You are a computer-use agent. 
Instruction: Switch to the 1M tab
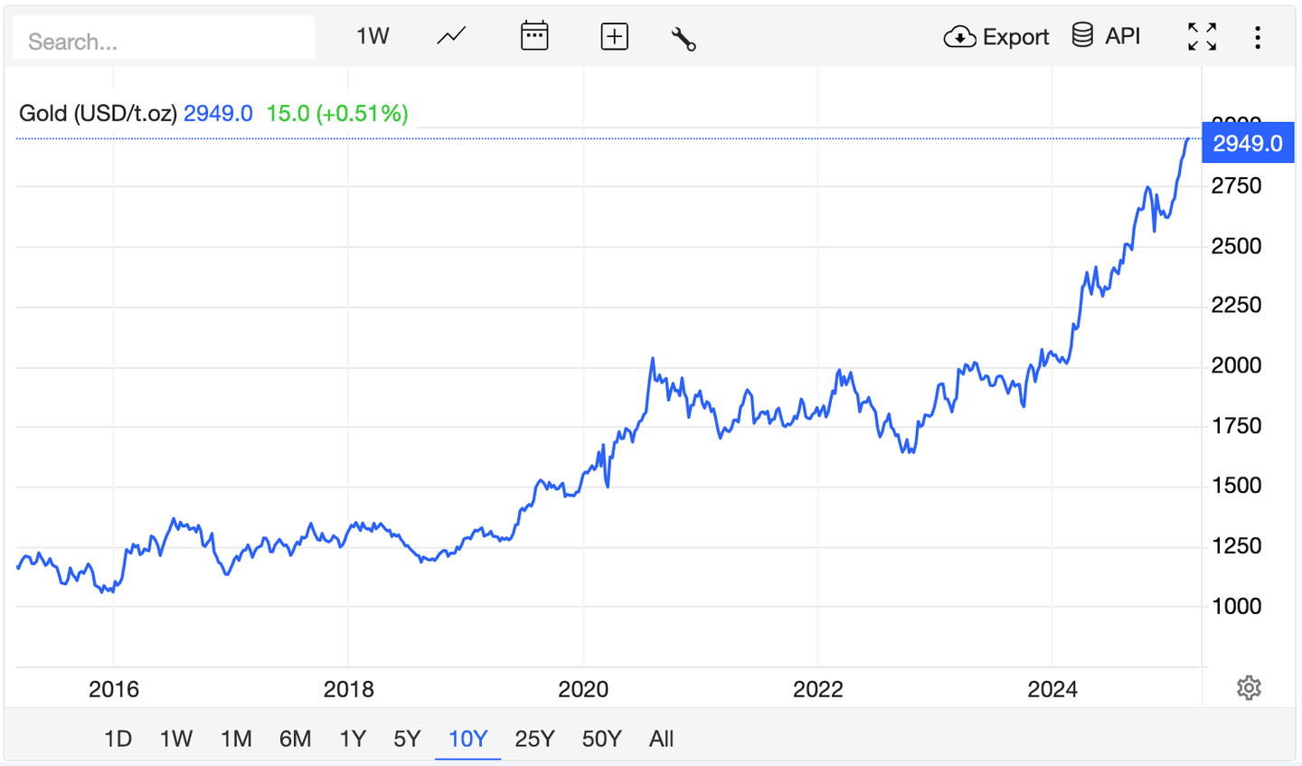tap(236, 739)
